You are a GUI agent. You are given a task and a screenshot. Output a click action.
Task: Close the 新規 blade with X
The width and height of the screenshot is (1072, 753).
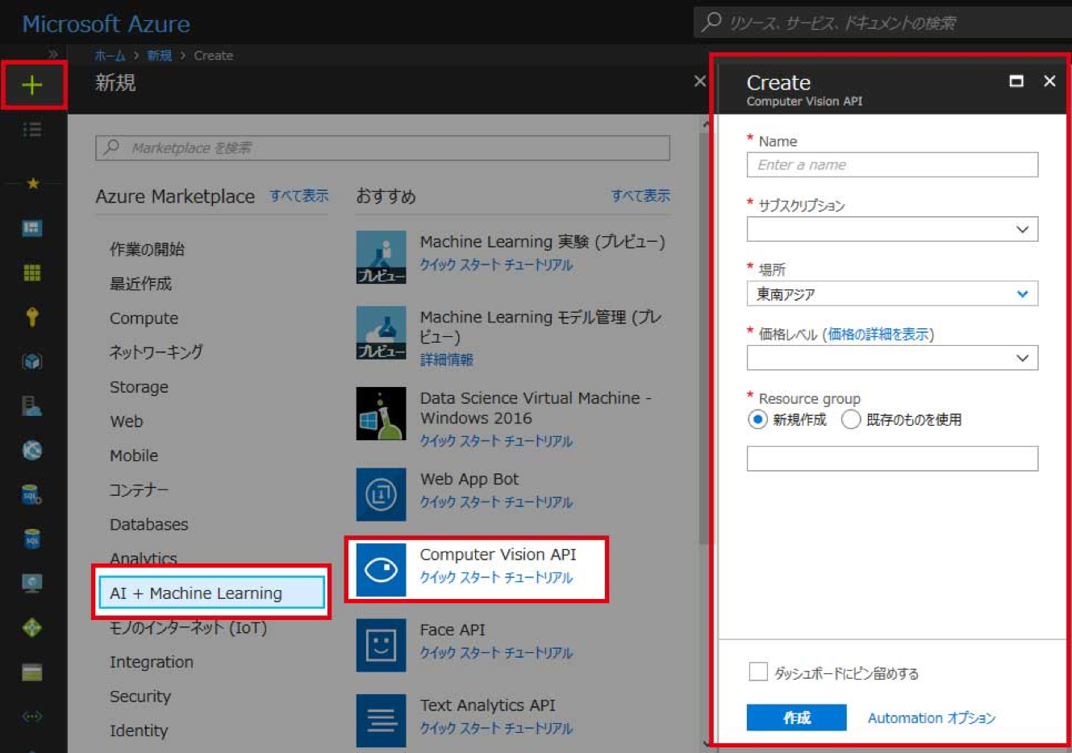(x=699, y=81)
